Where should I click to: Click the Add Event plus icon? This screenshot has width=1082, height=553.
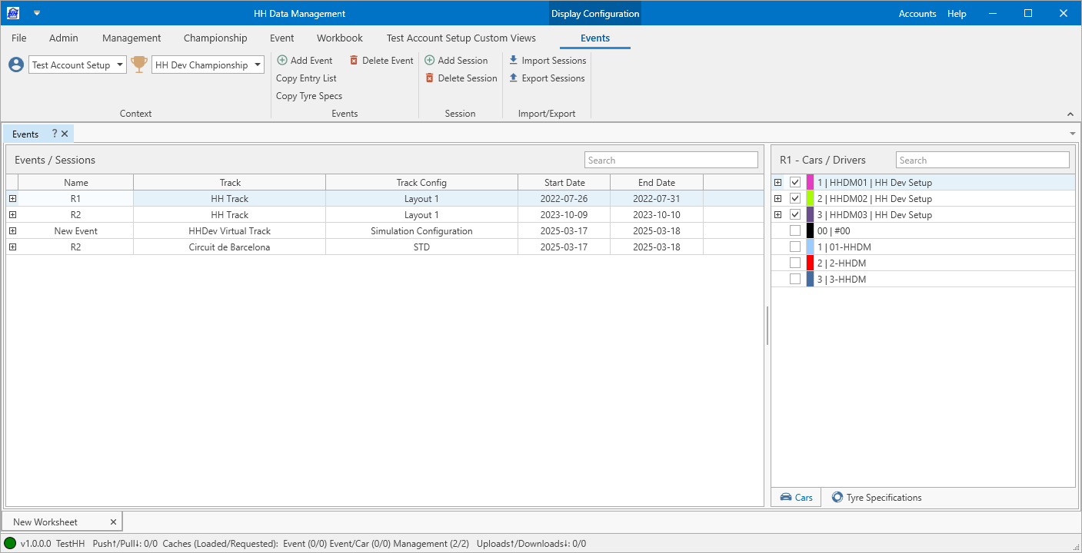282,61
